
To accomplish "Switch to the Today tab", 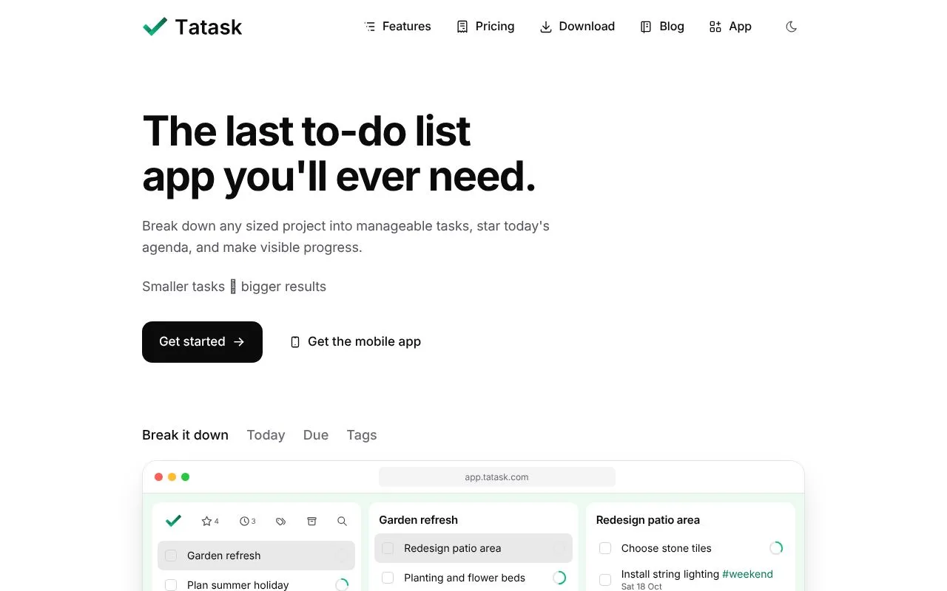I will point(266,435).
